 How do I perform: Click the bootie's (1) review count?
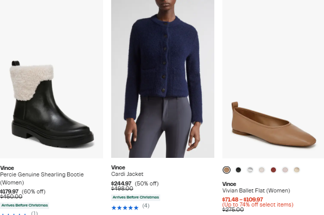35,213
